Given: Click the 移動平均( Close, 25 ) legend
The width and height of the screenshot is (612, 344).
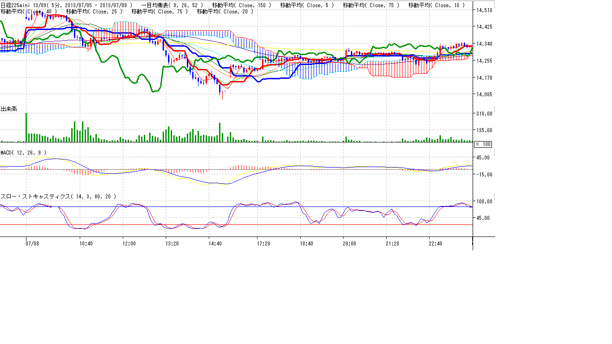Looking at the screenshot, I should [94, 12].
